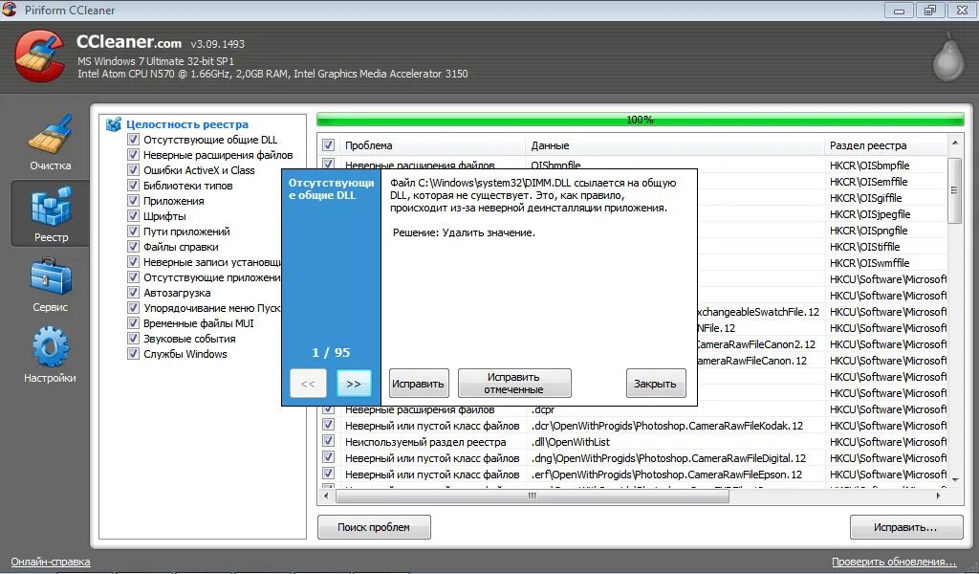
Task: Uncheck the Приложения checkbox
Action: 133,201
